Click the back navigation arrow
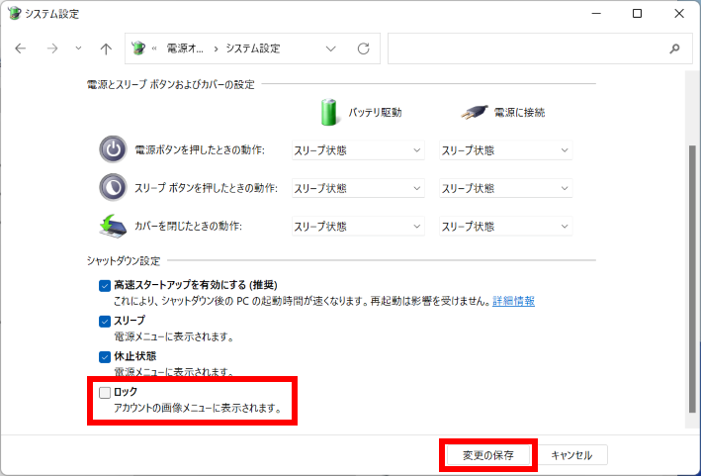 (21, 48)
